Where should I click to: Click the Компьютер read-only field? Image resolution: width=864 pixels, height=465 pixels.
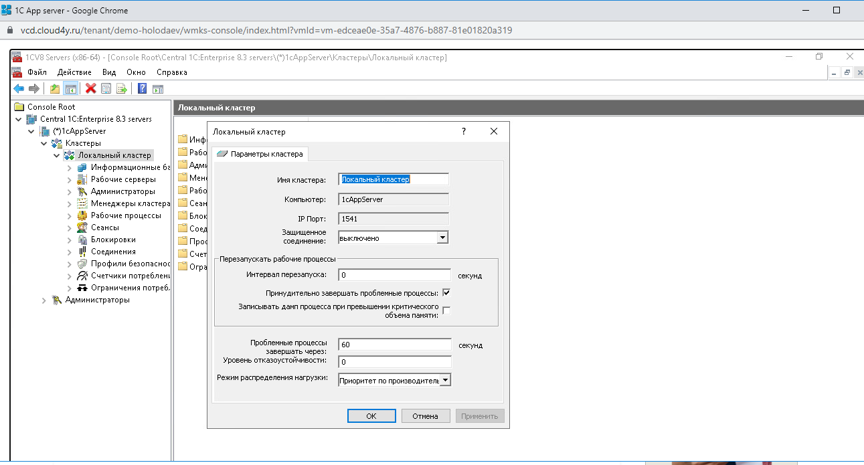[394, 199]
